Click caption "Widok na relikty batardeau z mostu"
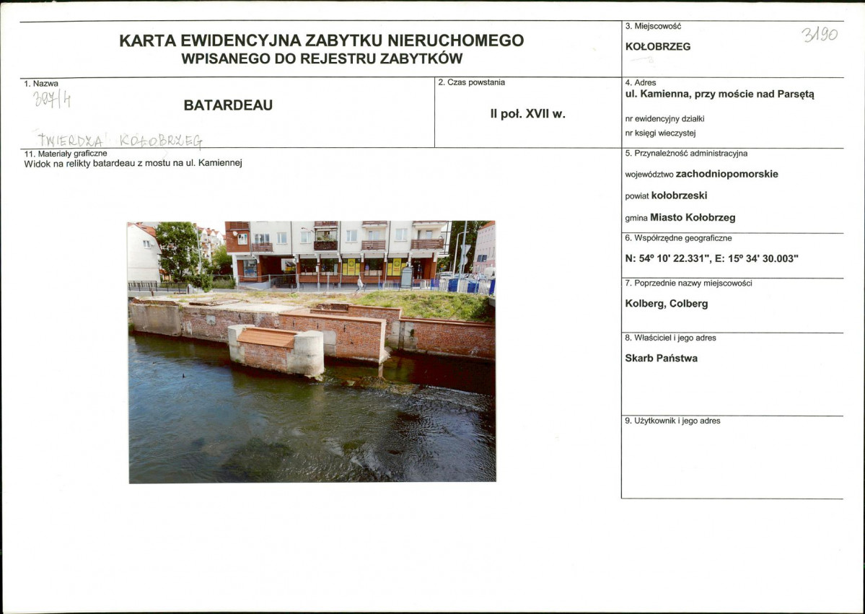The width and height of the screenshot is (865, 614). (x=100, y=163)
